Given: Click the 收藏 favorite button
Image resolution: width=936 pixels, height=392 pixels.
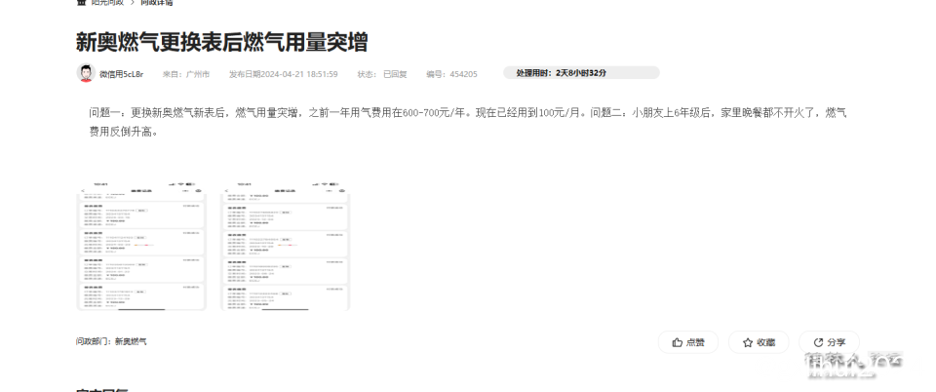Looking at the screenshot, I should (x=759, y=342).
